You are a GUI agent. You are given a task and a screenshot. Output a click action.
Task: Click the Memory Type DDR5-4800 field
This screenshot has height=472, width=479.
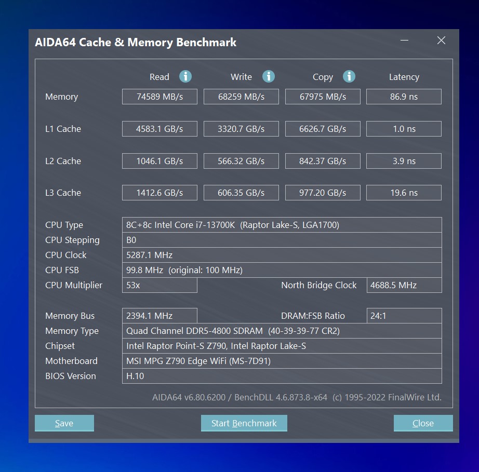click(282, 330)
